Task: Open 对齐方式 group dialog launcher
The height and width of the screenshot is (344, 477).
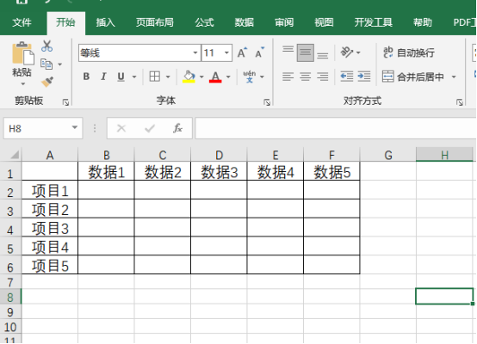Action: pyautogui.click(x=460, y=102)
